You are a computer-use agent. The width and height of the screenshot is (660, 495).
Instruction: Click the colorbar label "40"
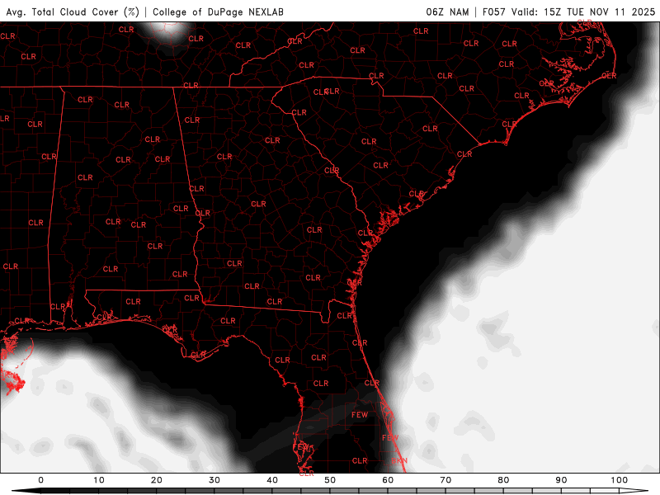click(x=272, y=480)
